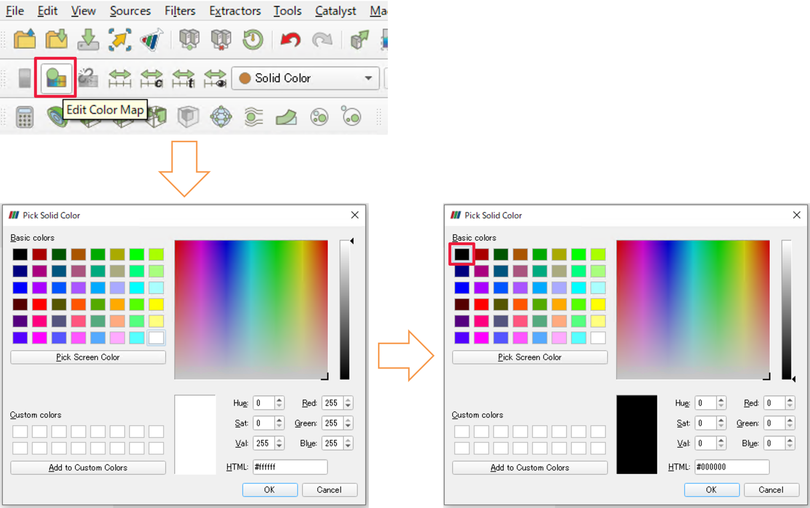Click the Green value field in left dialog
The height and width of the screenshot is (508, 810).
pyautogui.click(x=332, y=423)
